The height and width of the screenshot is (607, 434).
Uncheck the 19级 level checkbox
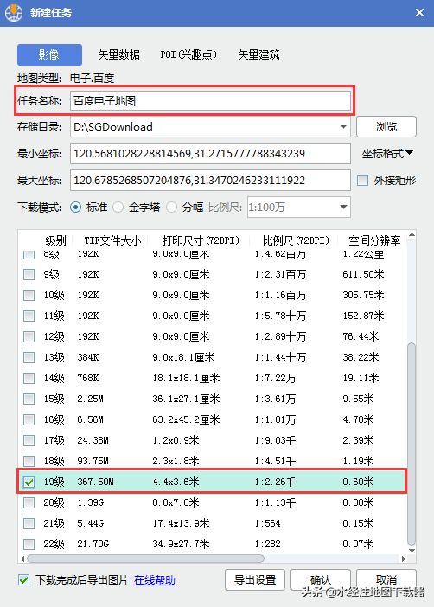29,482
